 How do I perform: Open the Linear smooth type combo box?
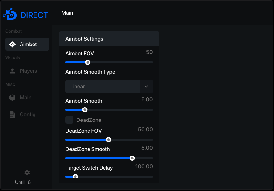click(109, 86)
